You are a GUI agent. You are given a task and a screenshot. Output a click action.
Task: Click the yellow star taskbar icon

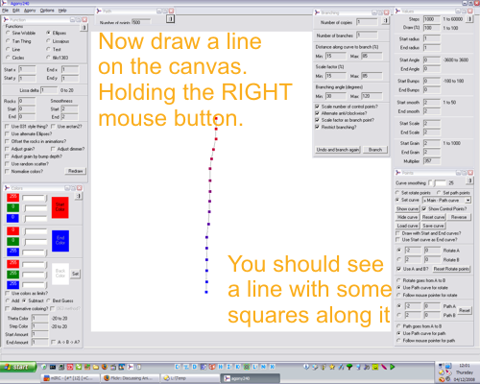coord(332,367)
